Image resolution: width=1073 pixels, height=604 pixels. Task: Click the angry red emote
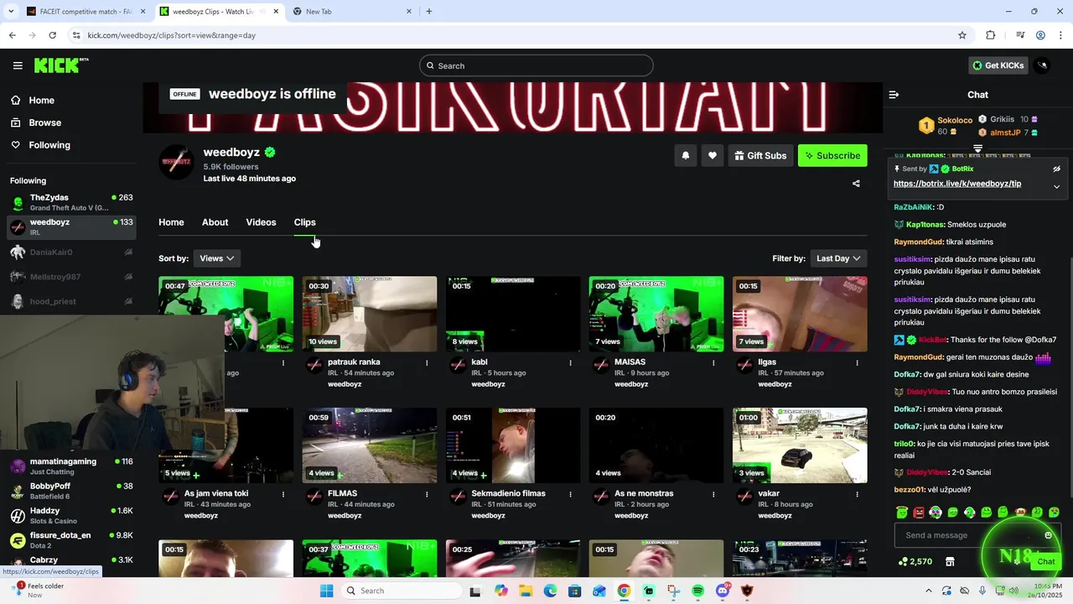(x=919, y=512)
